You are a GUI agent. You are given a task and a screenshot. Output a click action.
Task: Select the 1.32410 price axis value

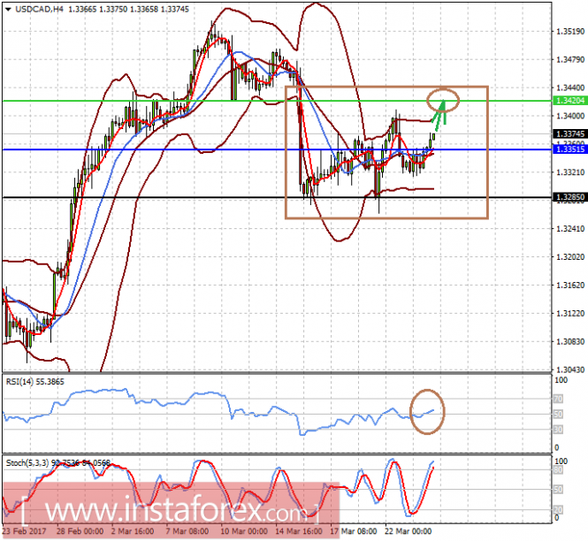(570, 229)
